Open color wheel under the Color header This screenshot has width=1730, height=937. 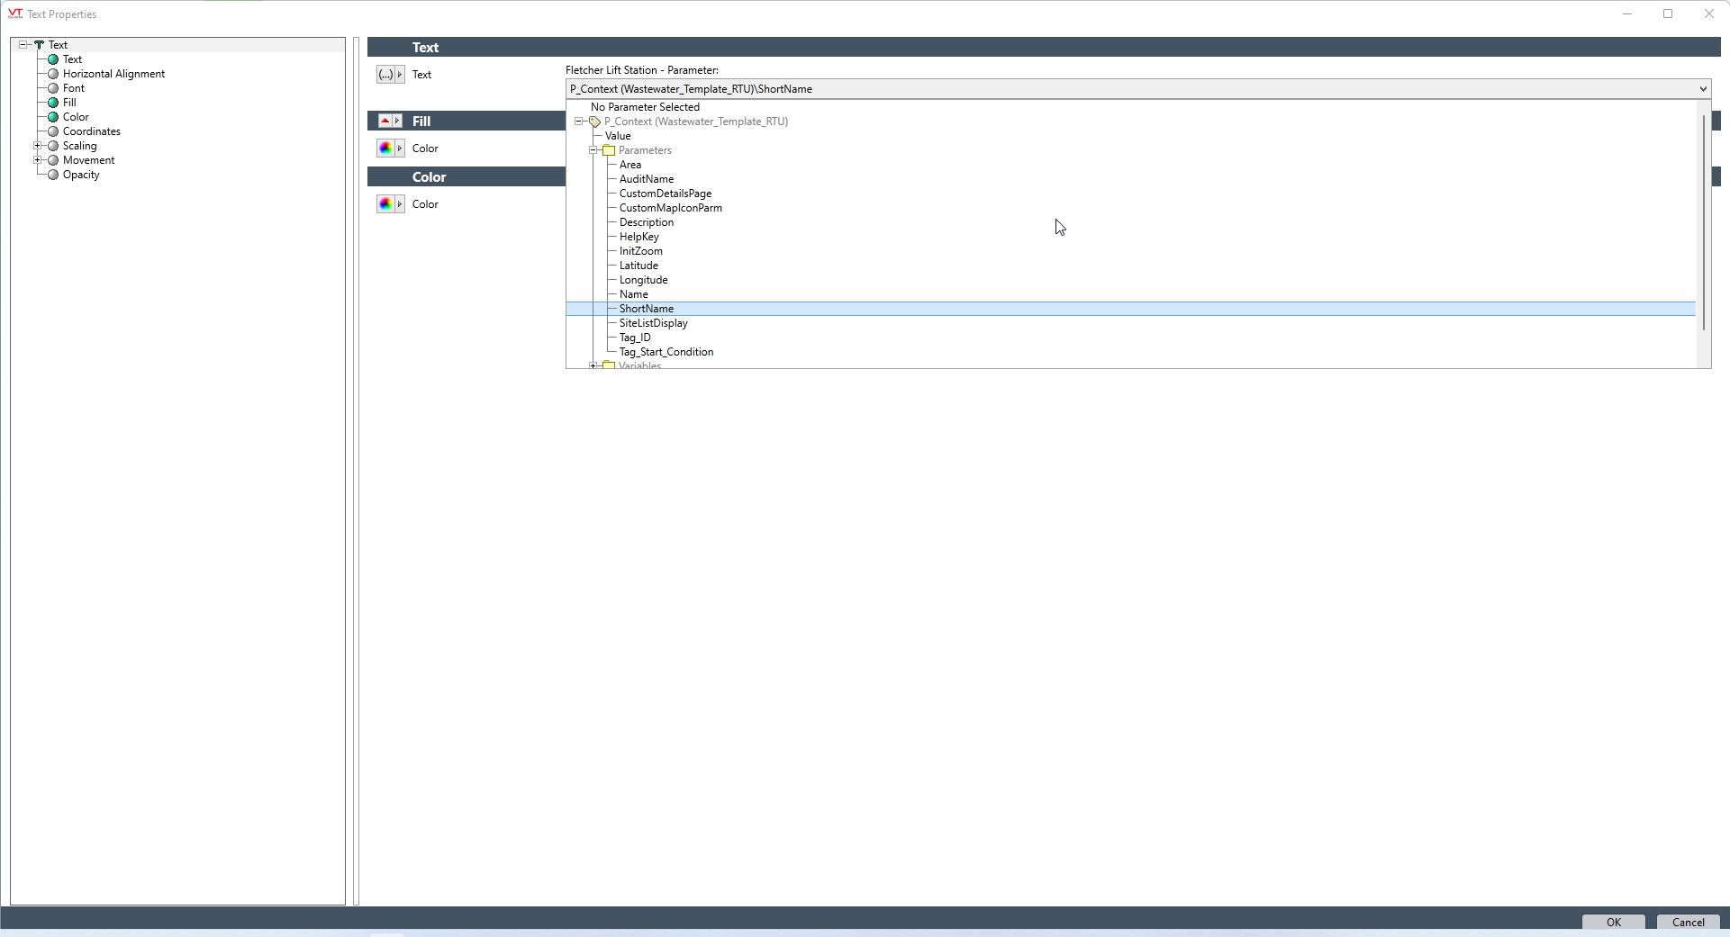pyautogui.click(x=385, y=204)
